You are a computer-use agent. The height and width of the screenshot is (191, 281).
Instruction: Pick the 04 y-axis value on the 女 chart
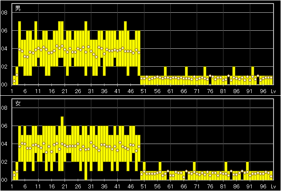pos(4,144)
